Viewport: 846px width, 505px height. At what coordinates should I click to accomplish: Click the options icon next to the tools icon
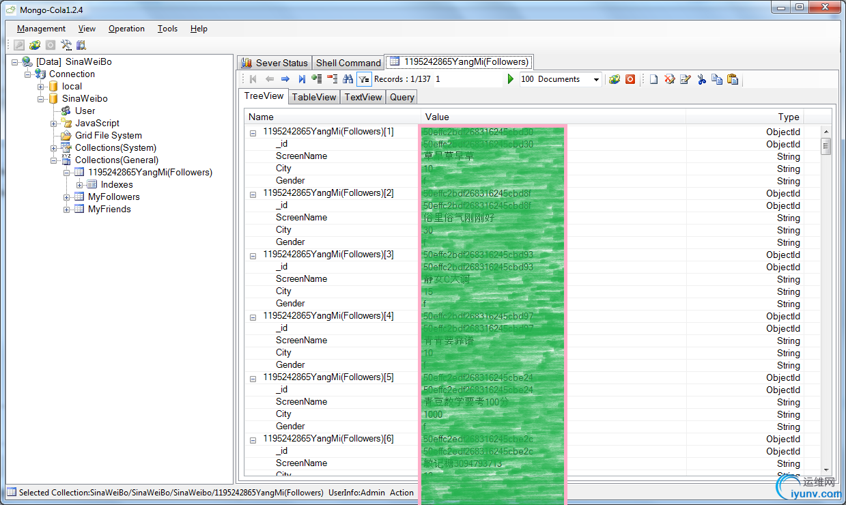[x=81, y=45]
